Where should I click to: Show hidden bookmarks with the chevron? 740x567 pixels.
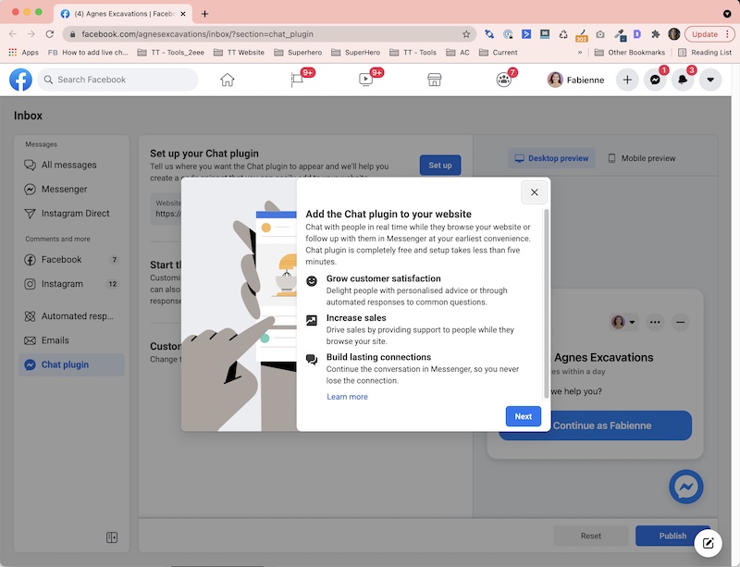click(580, 53)
